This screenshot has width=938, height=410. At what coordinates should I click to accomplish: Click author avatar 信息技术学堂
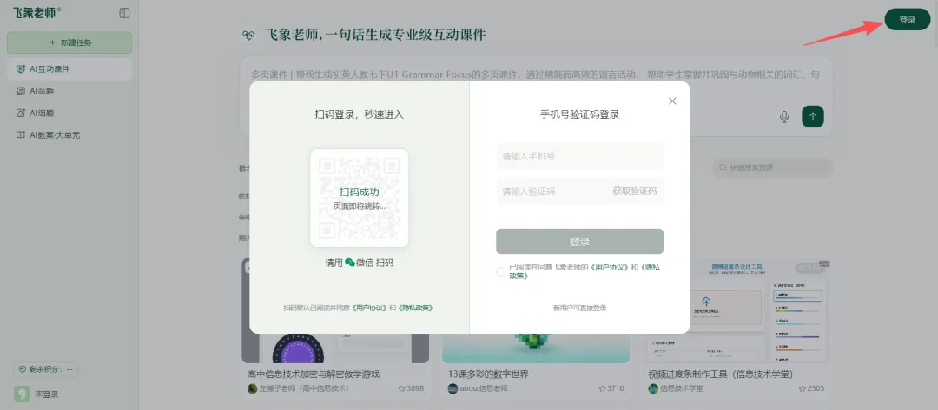tap(653, 388)
